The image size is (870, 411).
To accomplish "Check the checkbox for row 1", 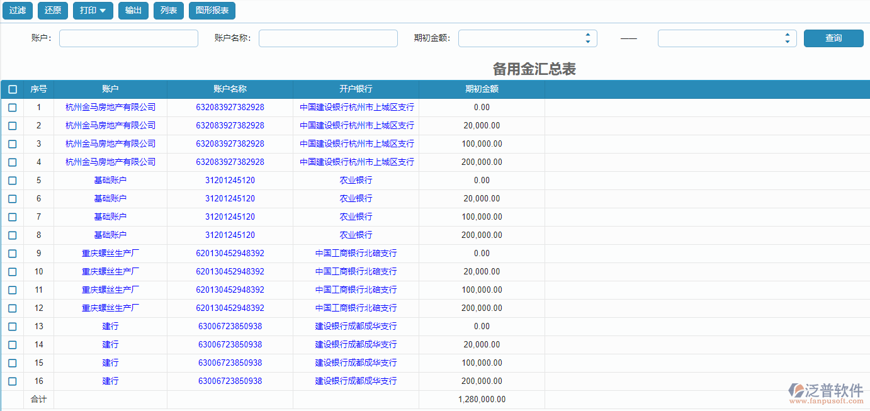I will [12, 107].
